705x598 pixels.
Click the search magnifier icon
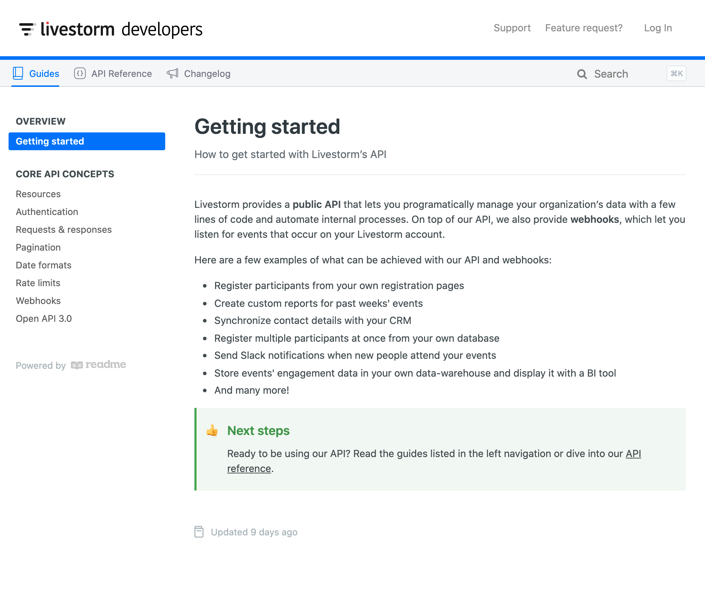pos(582,74)
